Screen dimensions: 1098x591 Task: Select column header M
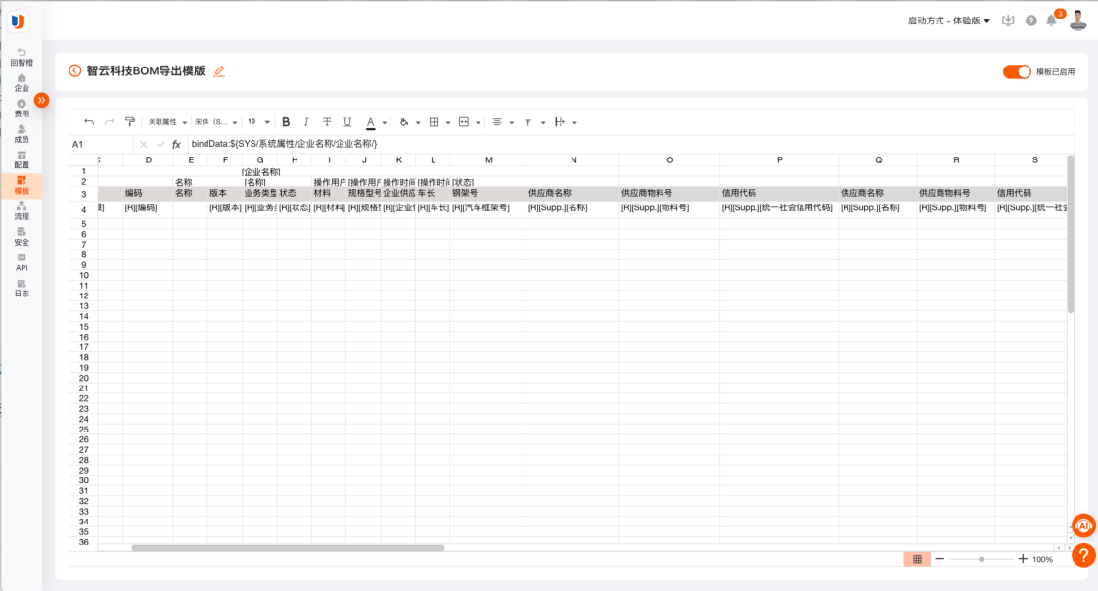(x=488, y=160)
